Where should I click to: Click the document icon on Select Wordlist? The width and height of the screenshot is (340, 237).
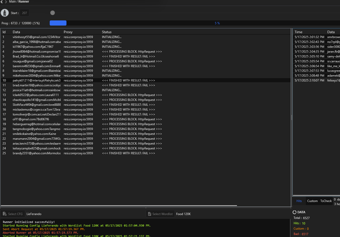pyautogui.click(x=150, y=214)
